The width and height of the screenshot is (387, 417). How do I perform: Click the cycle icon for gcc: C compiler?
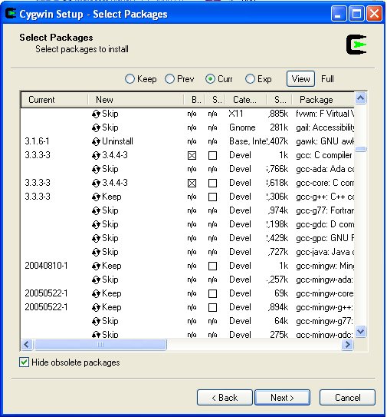(96, 156)
